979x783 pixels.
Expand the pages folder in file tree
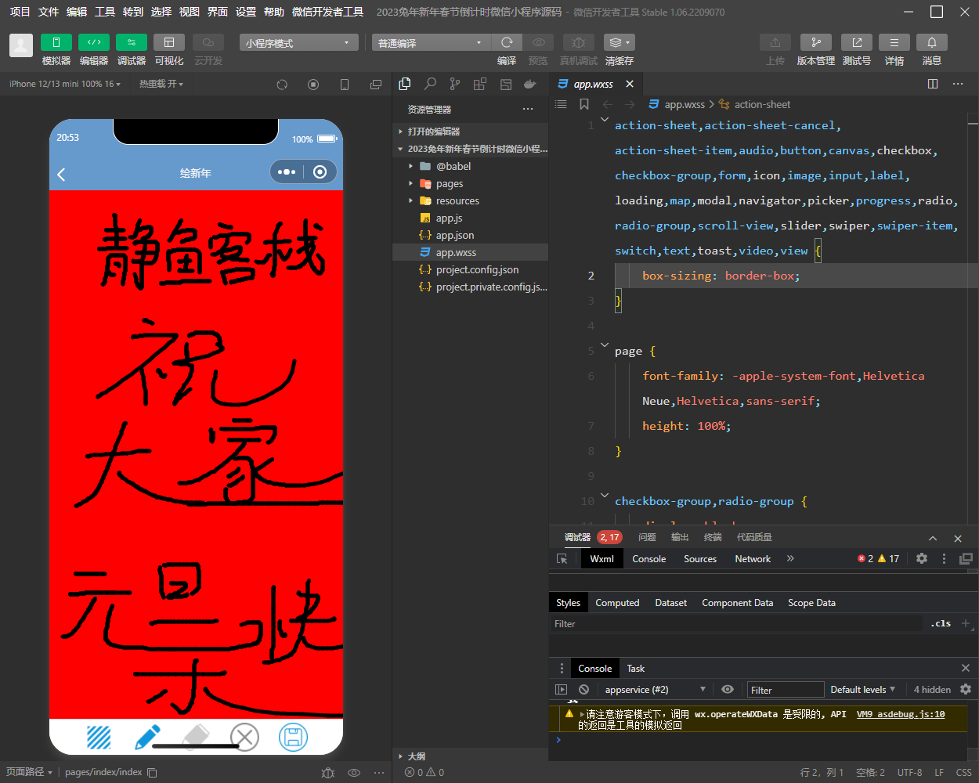[x=449, y=183]
